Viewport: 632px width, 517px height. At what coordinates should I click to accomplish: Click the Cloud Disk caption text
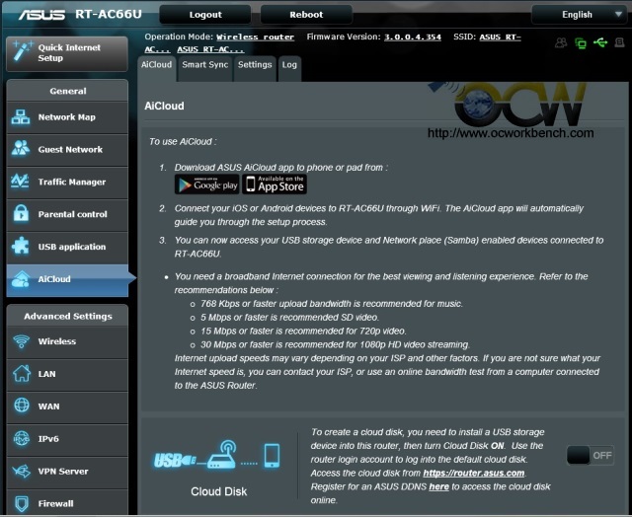(x=219, y=491)
